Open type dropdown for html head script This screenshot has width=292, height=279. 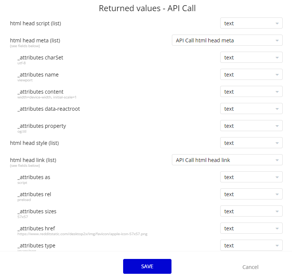point(251,23)
